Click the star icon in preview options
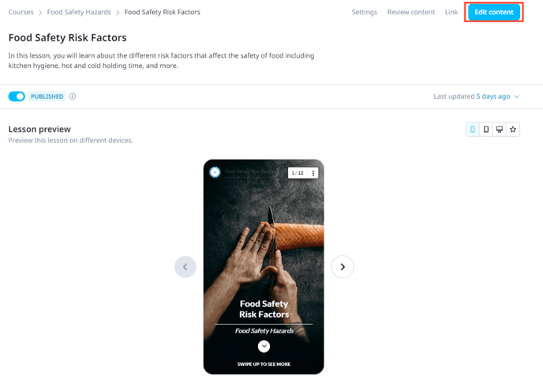 (513, 130)
